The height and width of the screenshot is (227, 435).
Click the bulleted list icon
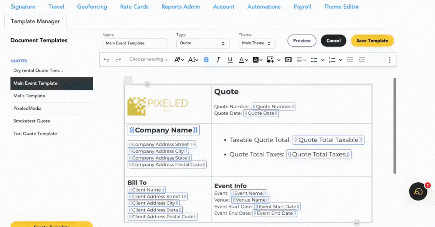pos(314,60)
